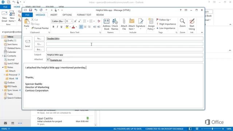Collapse the Notes folder tree
This screenshot has height=131, width=233.
click(x=3, y=67)
